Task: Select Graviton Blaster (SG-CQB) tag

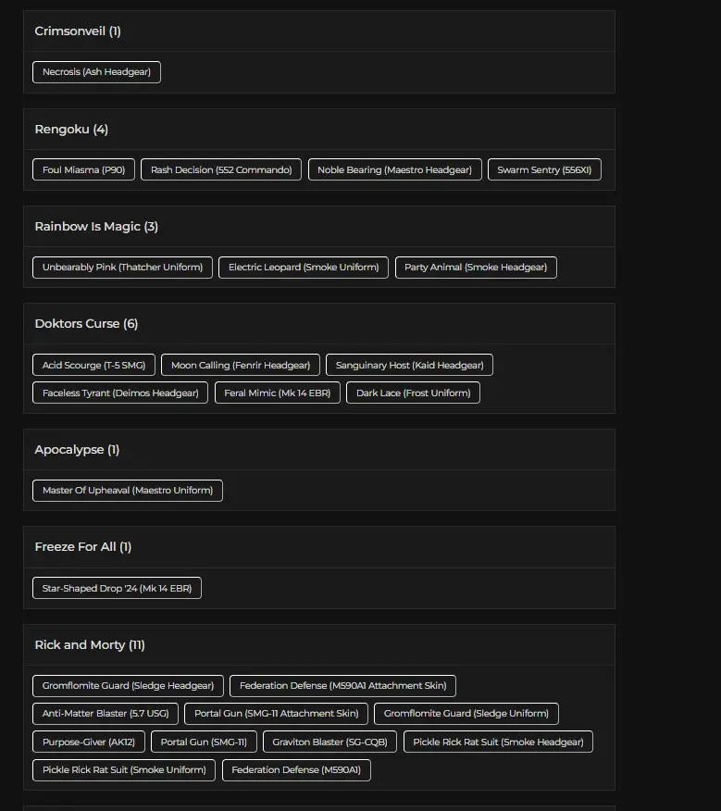Action: 330,742
